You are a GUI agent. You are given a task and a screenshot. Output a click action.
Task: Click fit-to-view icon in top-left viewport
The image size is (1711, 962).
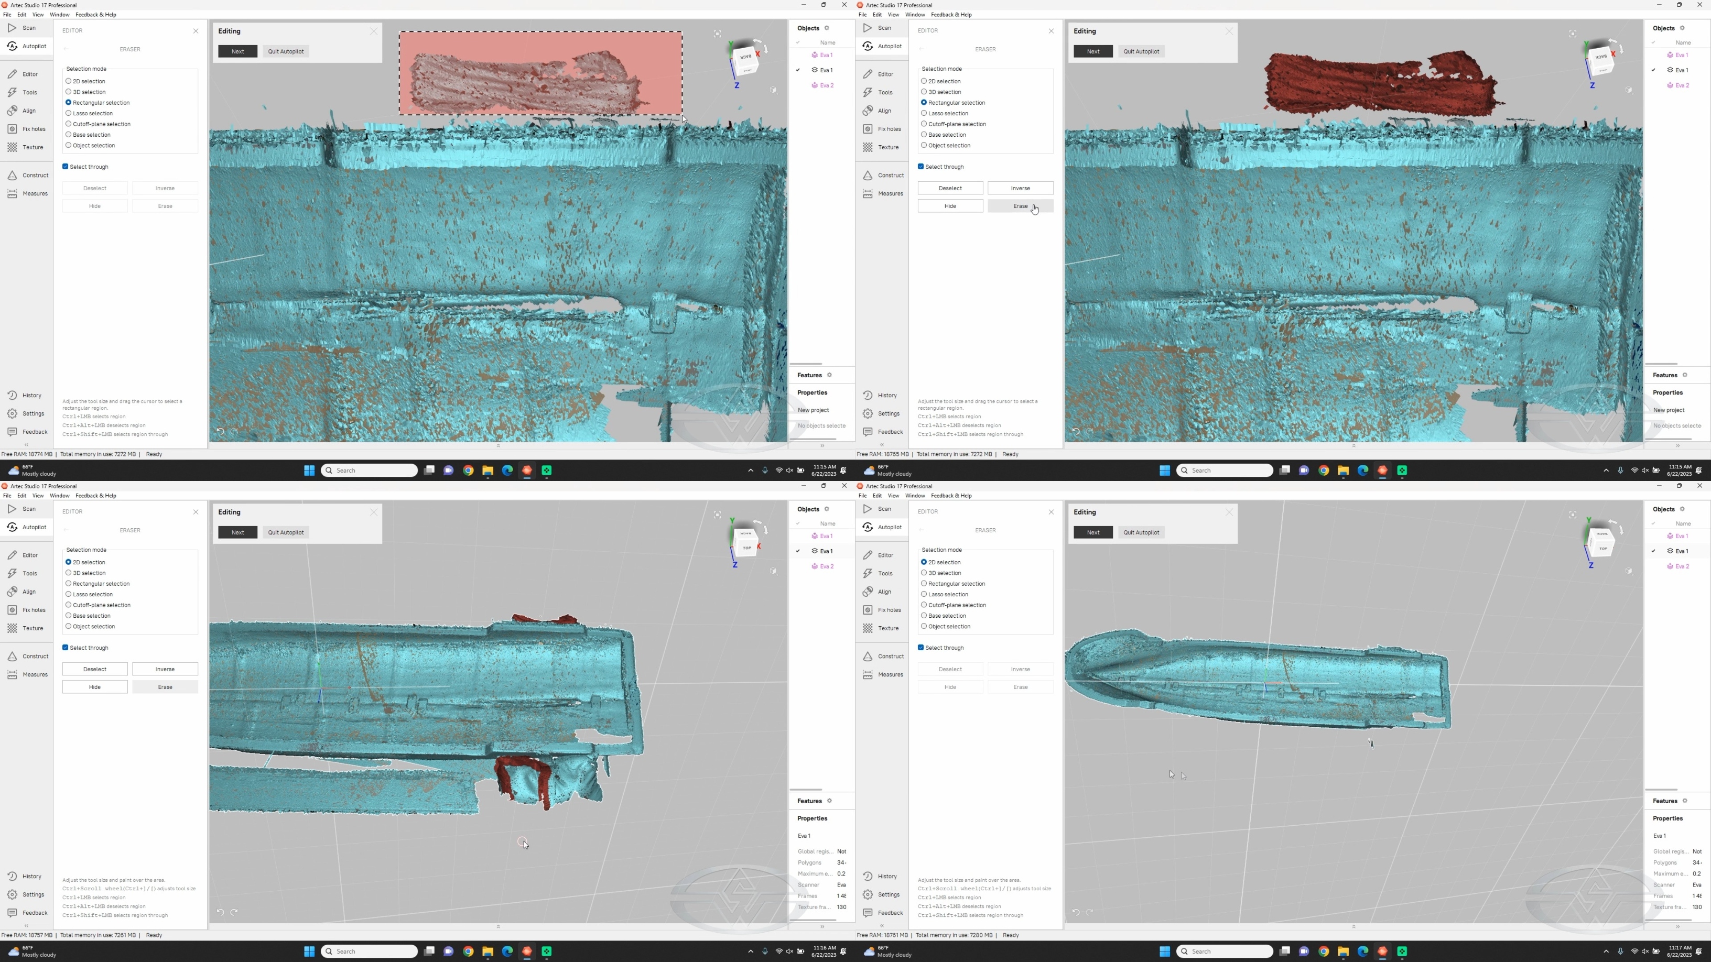pyautogui.click(x=717, y=33)
